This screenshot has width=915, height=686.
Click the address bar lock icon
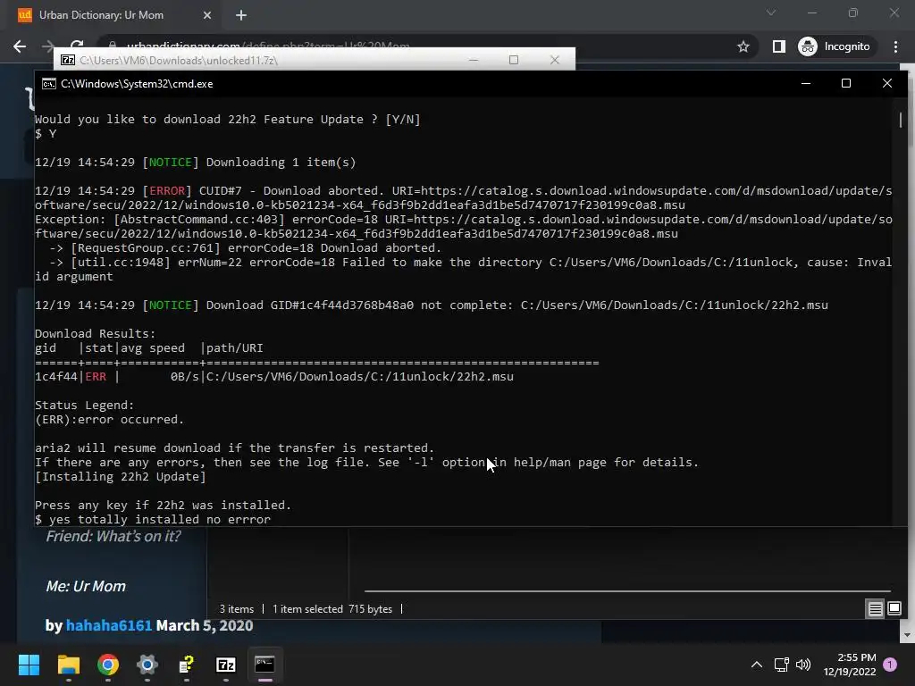coord(113,46)
